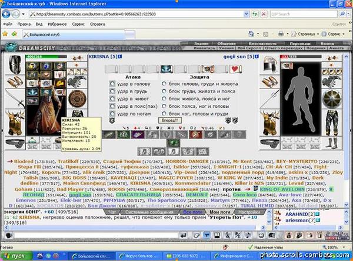Viewport: 353px width, 261px height.
Task: Open the 'Избранное' browser menu
Action: tap(57, 24)
